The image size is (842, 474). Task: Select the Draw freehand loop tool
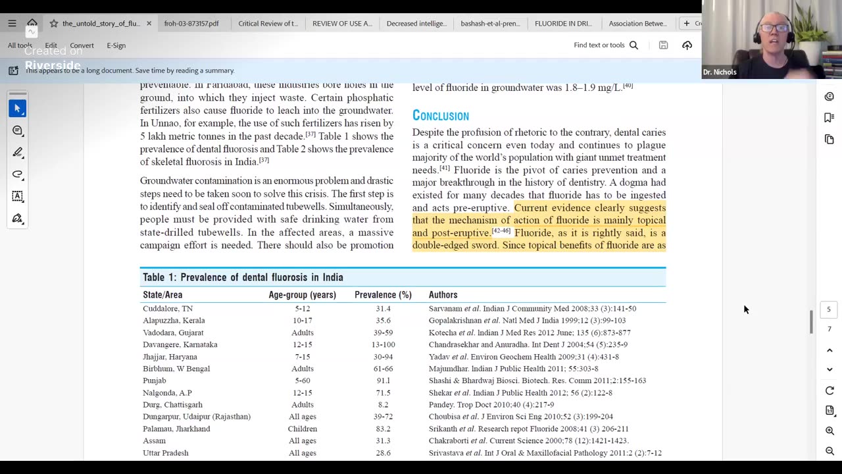point(18,174)
